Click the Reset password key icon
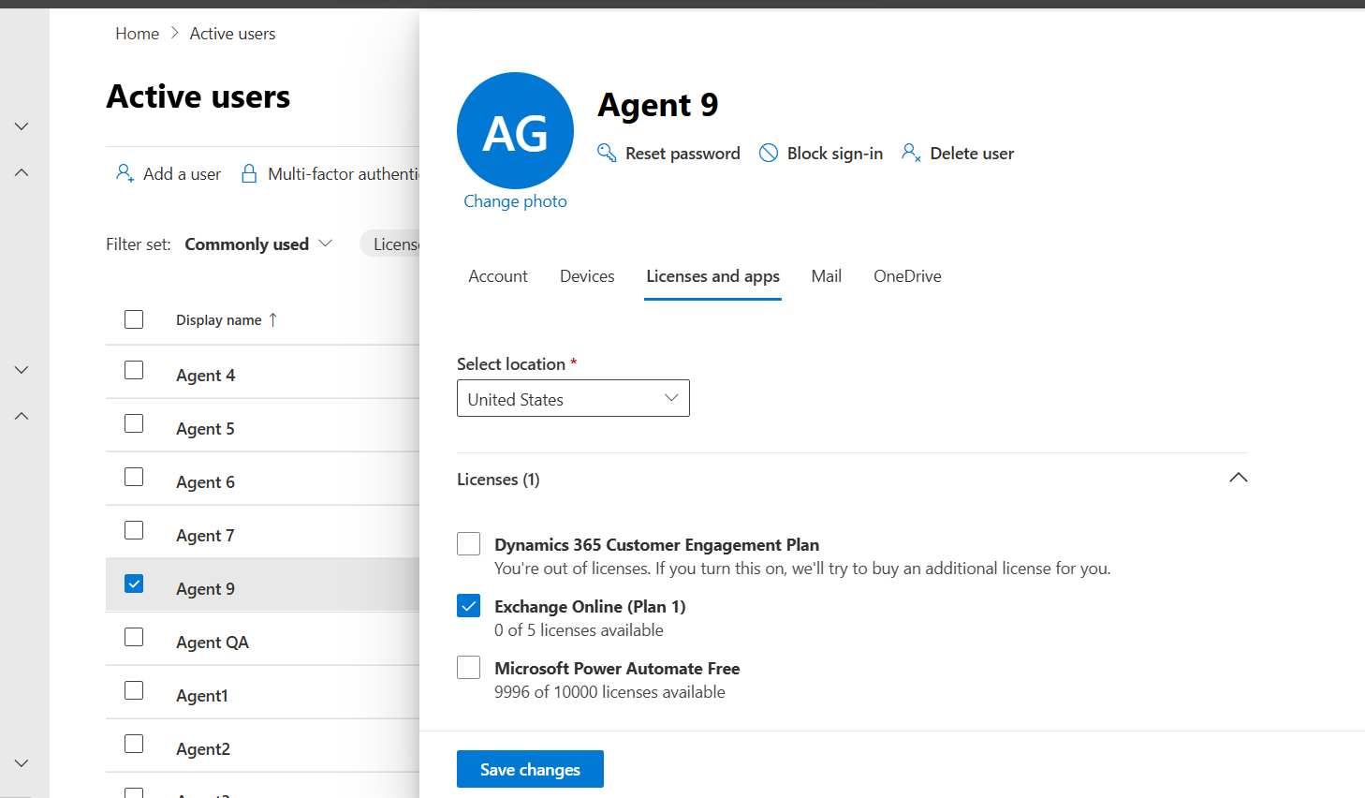The width and height of the screenshot is (1365, 798). 607,153
